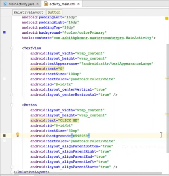The height and width of the screenshot is (176, 169).
Task: Click inside the "#595959" background value
Action: 80,136
